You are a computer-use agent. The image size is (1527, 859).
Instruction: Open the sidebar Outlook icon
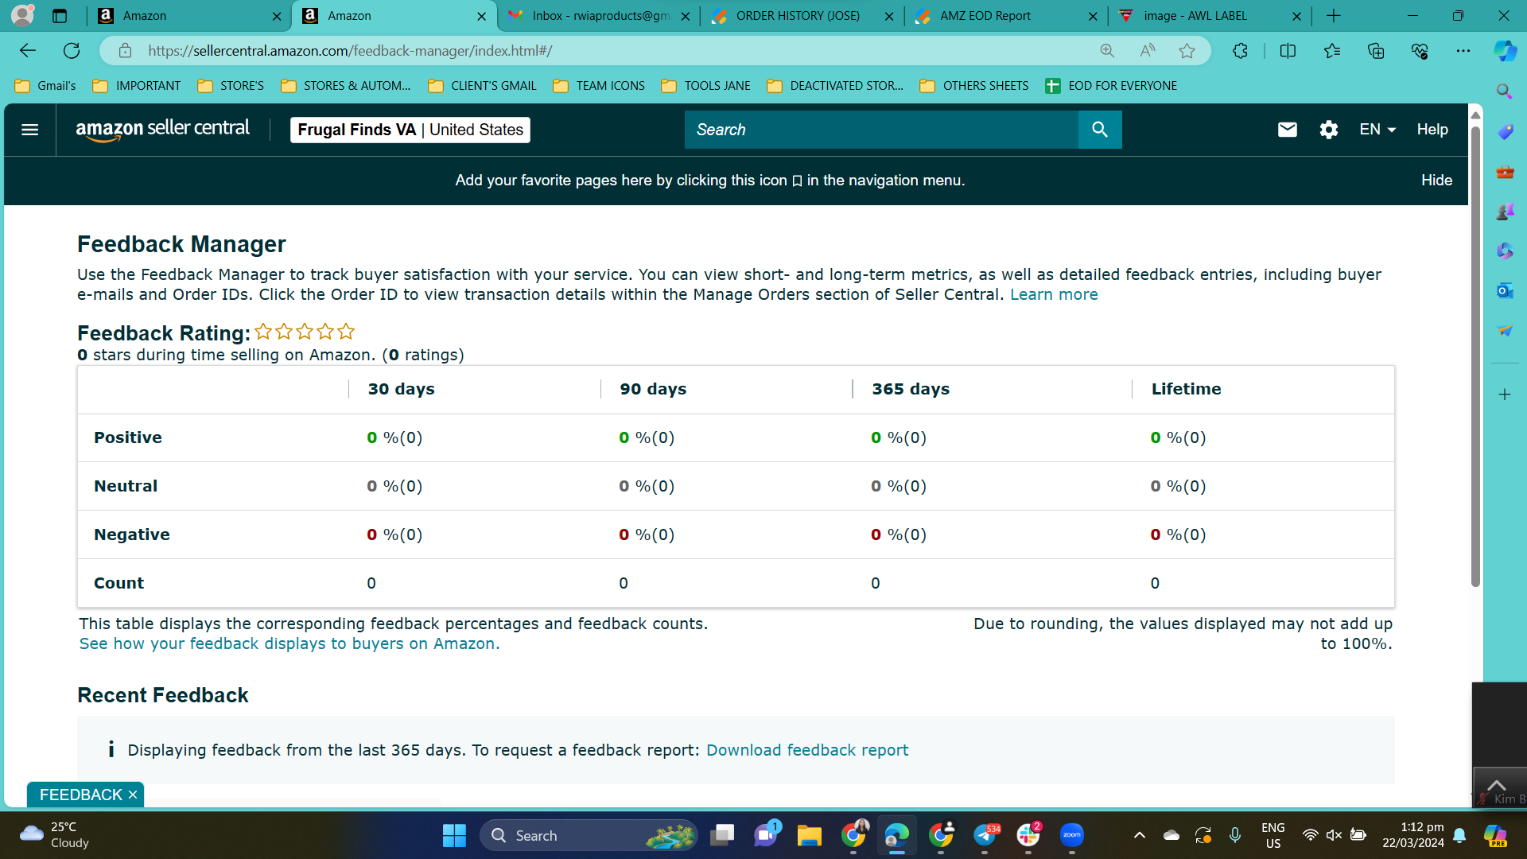1504,290
